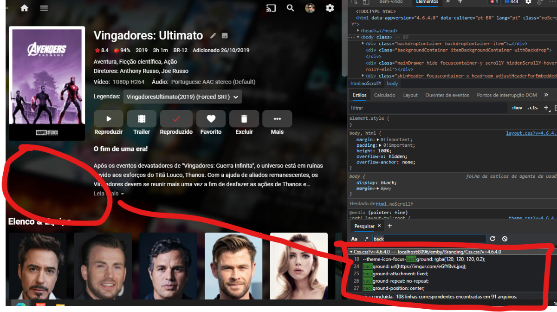Select the Elementos tab
The image size is (557, 312).
(x=427, y=2)
